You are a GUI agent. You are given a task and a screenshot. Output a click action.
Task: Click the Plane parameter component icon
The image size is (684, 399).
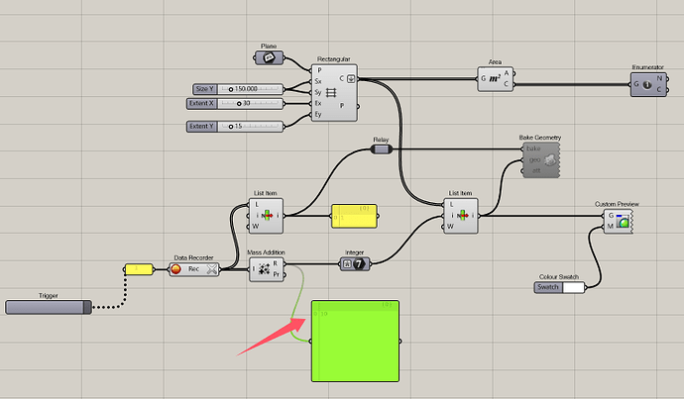point(269,57)
